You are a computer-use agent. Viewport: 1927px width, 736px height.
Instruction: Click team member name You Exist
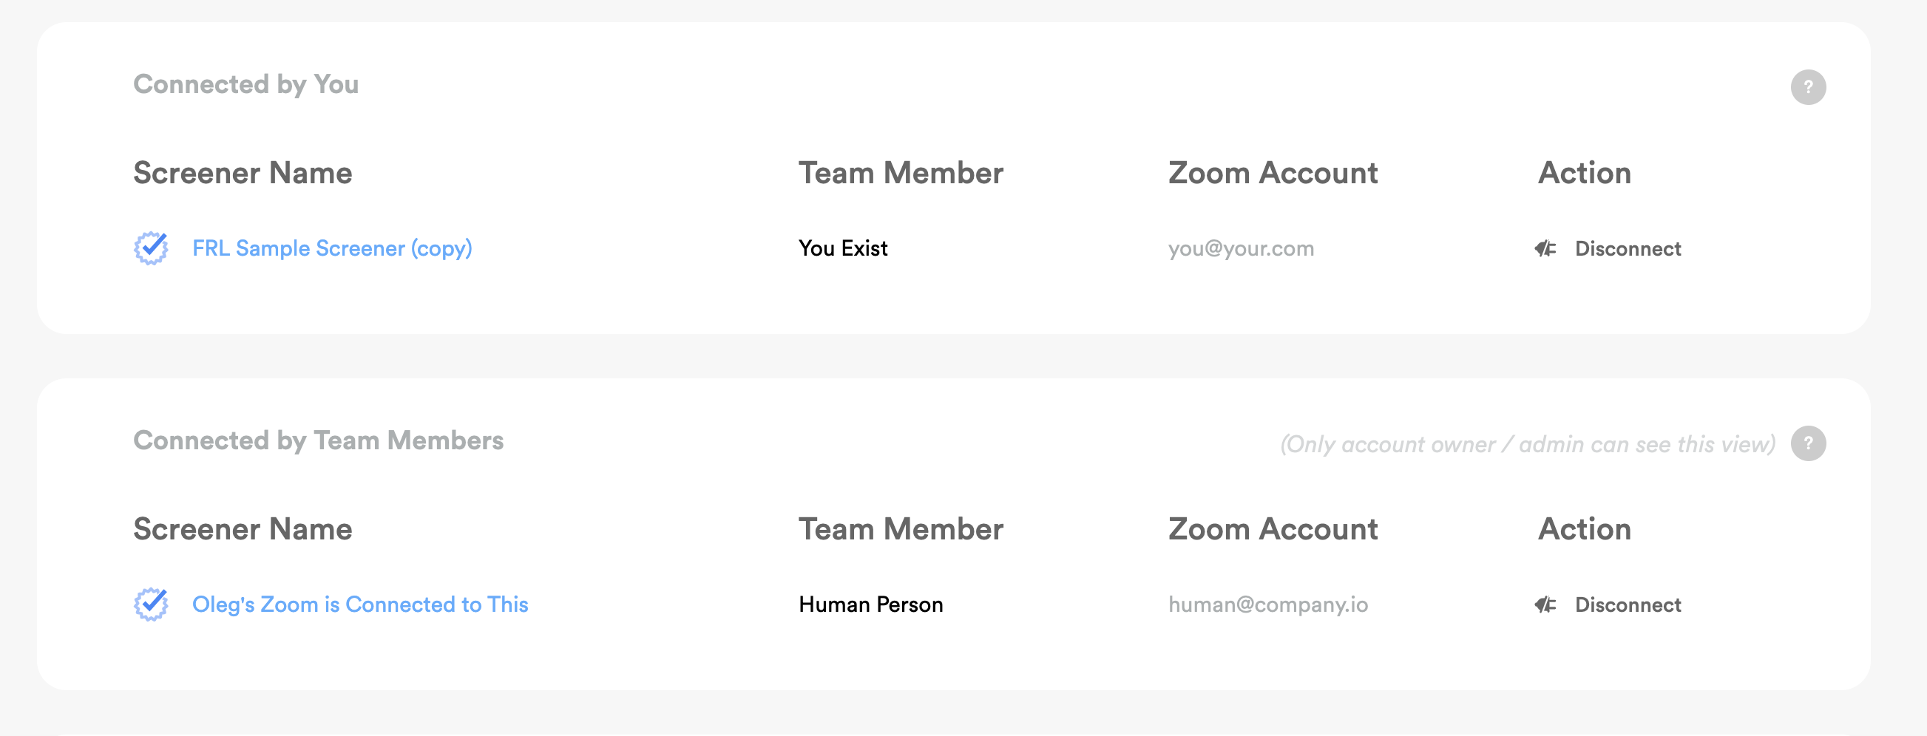pyautogui.click(x=842, y=248)
